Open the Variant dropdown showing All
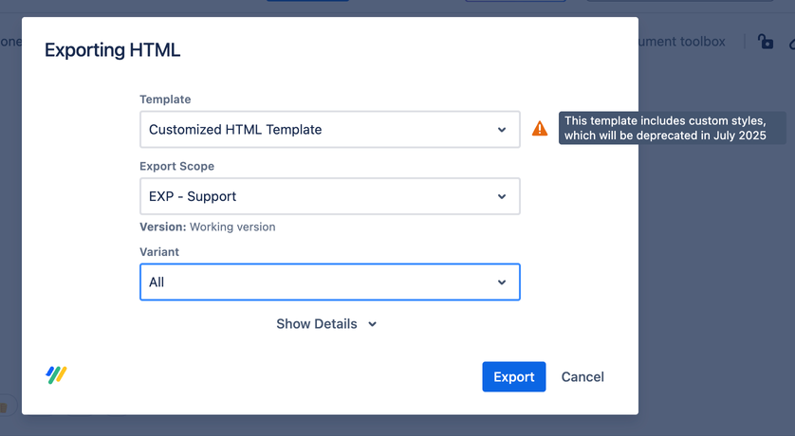 tap(329, 282)
